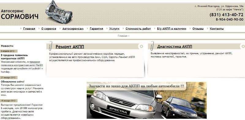This screenshot has width=245, height=120.
Task: View Б/у АКПП в наличии page
Action: point(171,29)
